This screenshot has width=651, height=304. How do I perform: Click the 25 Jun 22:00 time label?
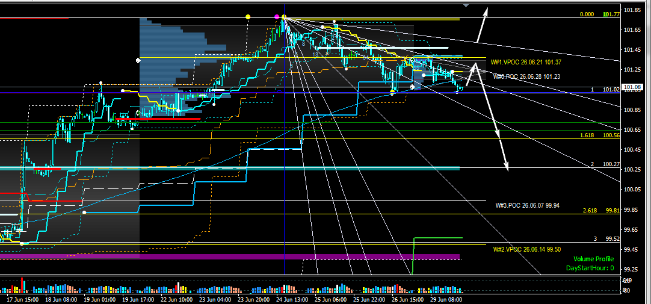coord(369,299)
